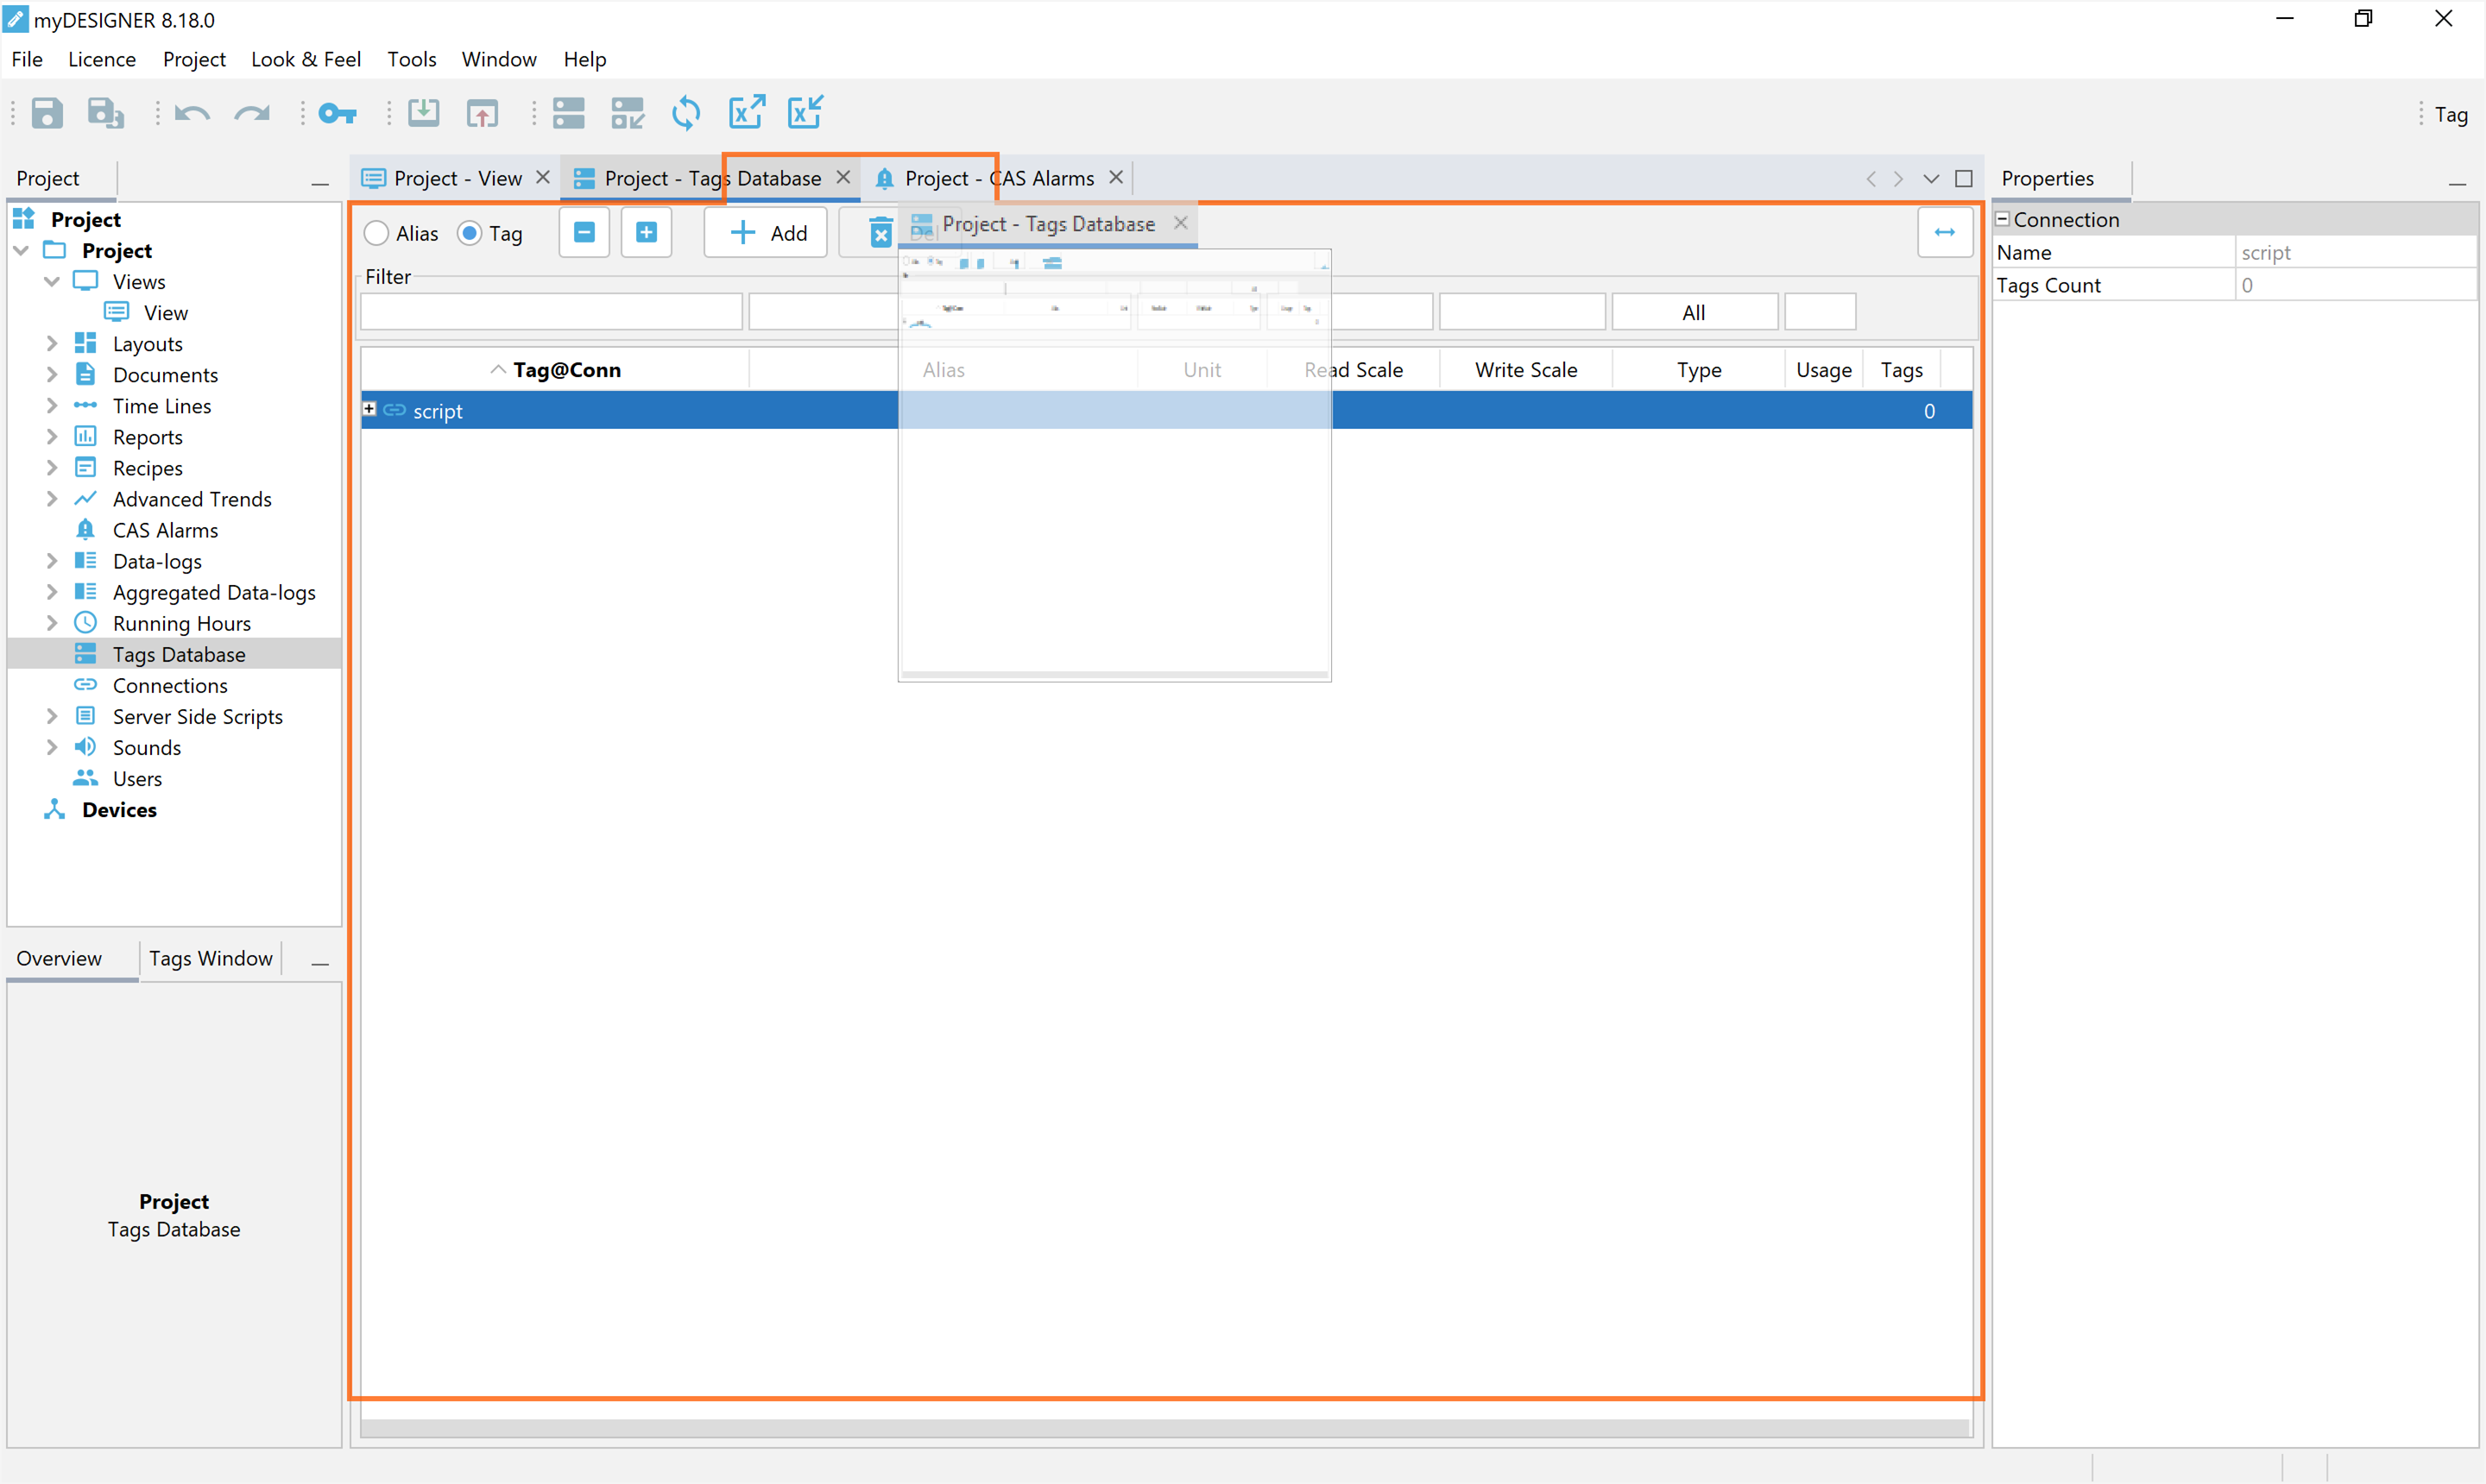Open the File menu
The width and height of the screenshot is (2486, 1484).
pyautogui.click(x=27, y=59)
